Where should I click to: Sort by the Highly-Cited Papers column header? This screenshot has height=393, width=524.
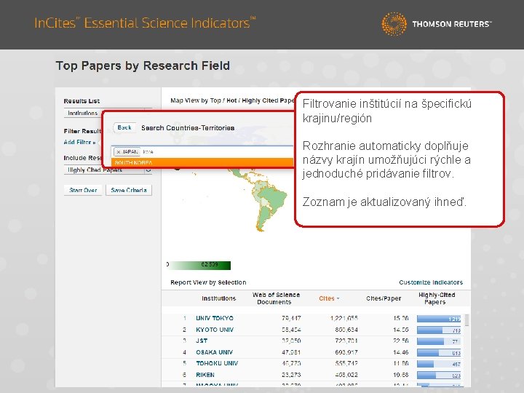tap(437, 298)
